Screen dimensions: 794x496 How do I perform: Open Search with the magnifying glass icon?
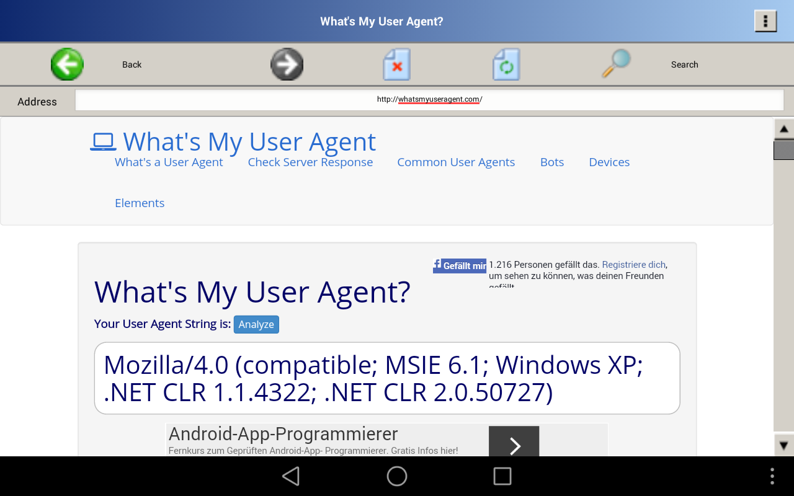point(616,64)
